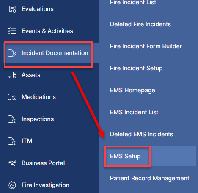The image size is (198, 193).
Task: View Deleted EMS Incidents
Action: click(141, 134)
